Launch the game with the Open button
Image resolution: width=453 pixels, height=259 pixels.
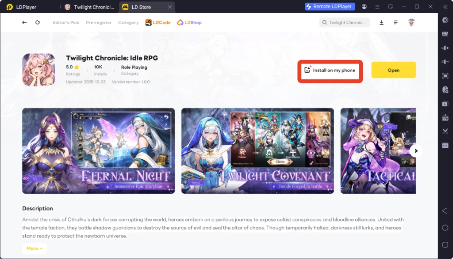[393, 70]
